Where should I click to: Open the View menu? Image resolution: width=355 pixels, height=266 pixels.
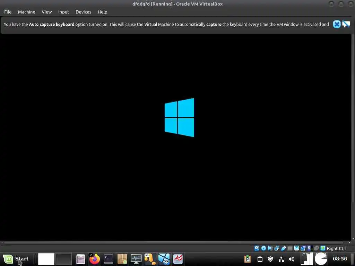pos(47,12)
